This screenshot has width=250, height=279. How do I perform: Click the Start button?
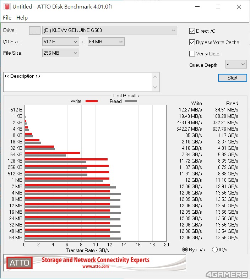232,78
